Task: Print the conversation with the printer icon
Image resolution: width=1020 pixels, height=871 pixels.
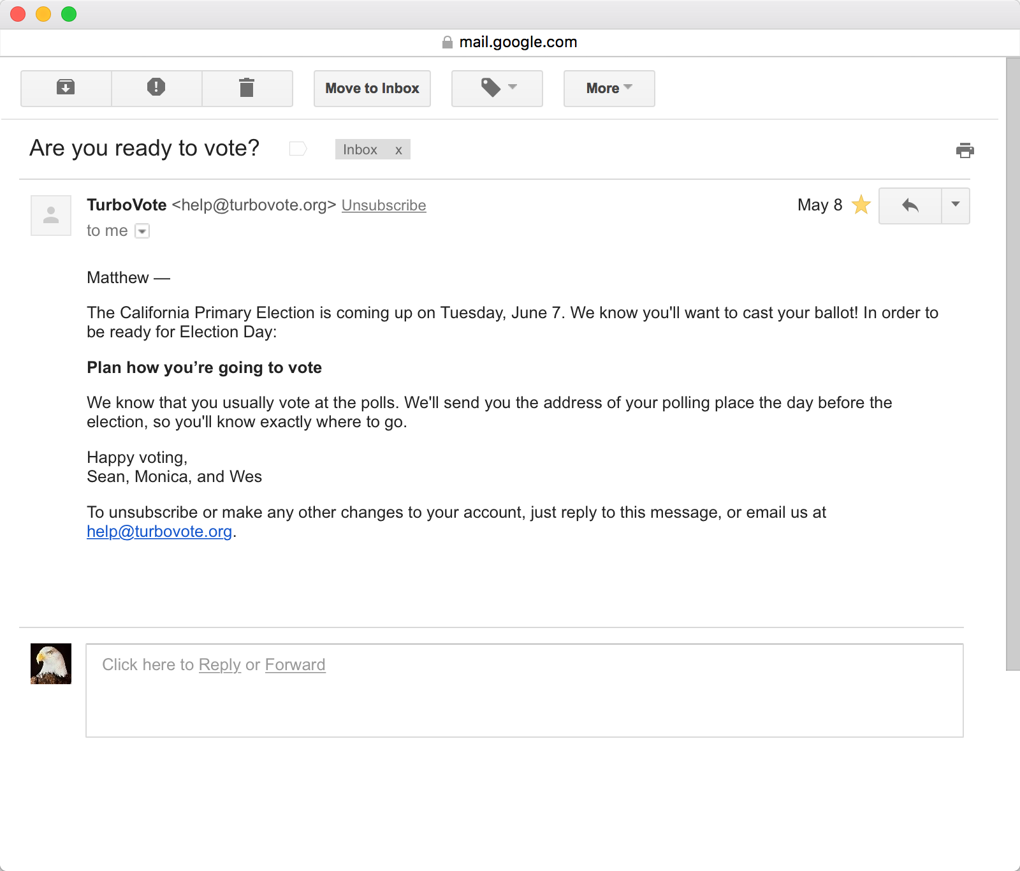Action: pos(965,150)
